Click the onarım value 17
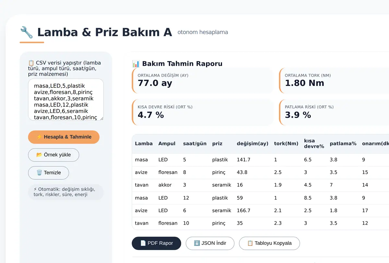The image size is (389, 263). [x=365, y=210]
